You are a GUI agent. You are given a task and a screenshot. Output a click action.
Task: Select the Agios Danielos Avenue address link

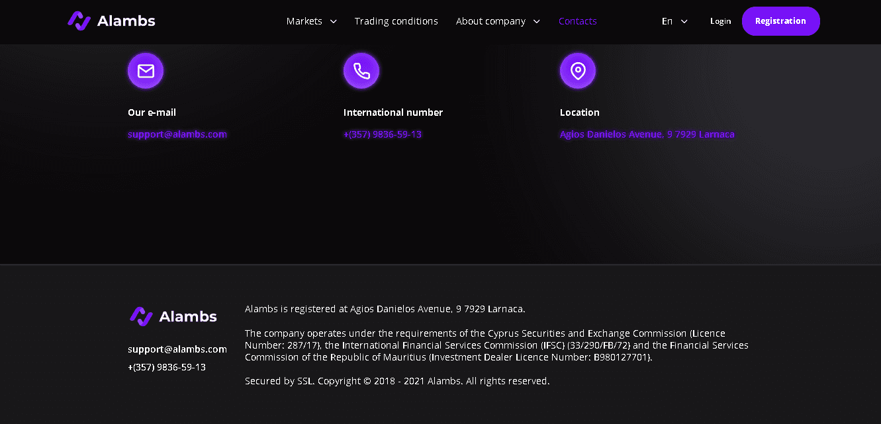pos(647,134)
